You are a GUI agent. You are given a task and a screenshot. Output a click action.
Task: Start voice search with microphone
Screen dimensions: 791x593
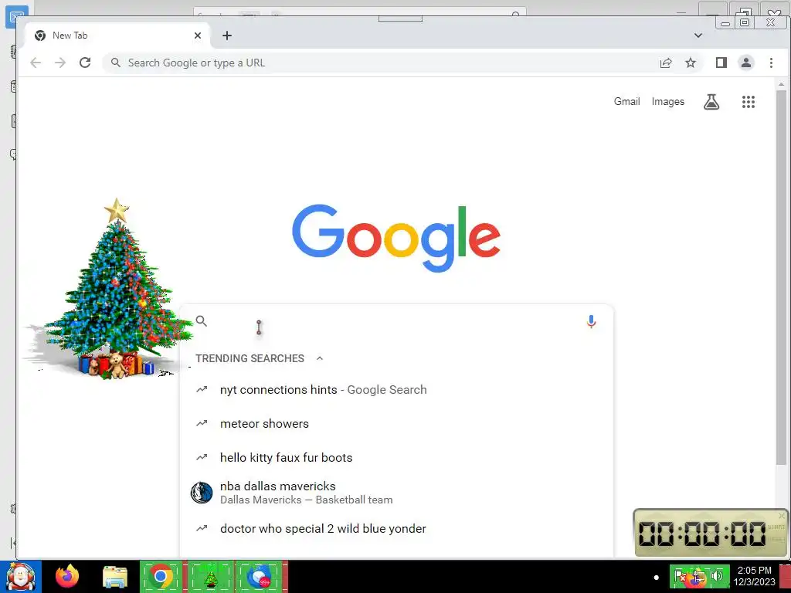591,321
